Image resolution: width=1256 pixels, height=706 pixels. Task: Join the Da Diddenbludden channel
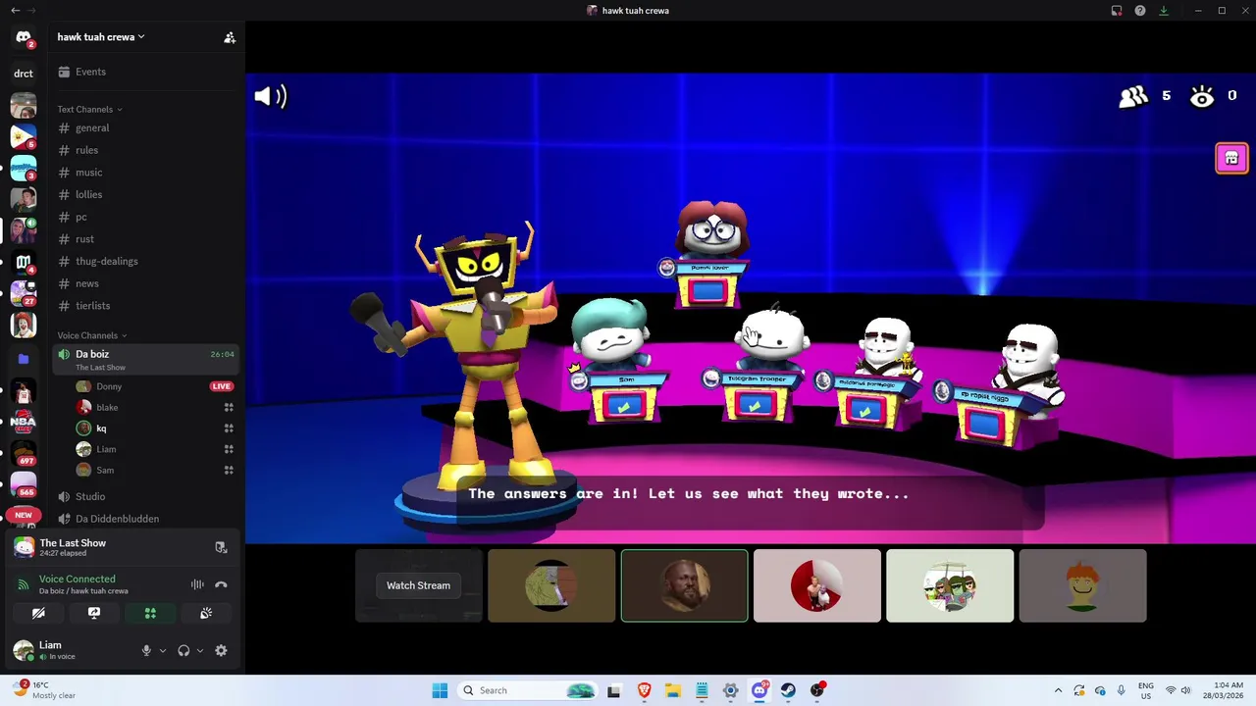pos(147,519)
